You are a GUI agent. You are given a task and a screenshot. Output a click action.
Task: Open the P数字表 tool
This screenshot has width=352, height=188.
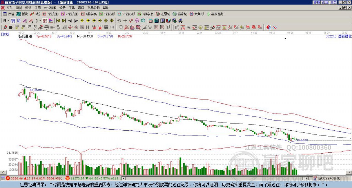(x=89, y=14)
